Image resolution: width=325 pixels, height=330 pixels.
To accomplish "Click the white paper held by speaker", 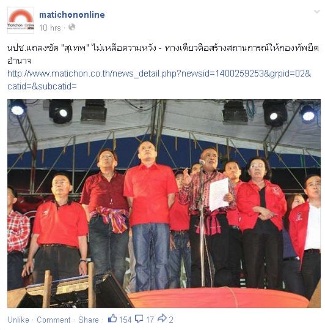I will 219,194.
